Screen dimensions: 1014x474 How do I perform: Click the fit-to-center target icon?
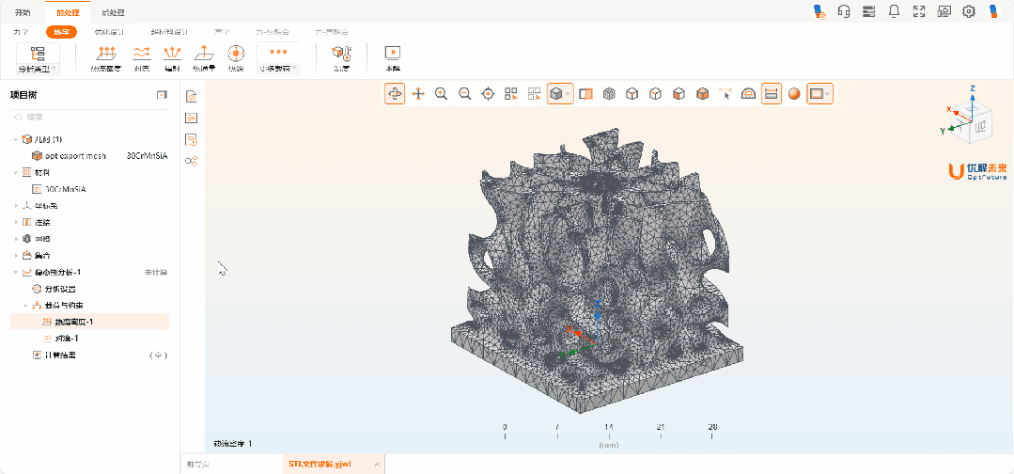pyautogui.click(x=488, y=94)
